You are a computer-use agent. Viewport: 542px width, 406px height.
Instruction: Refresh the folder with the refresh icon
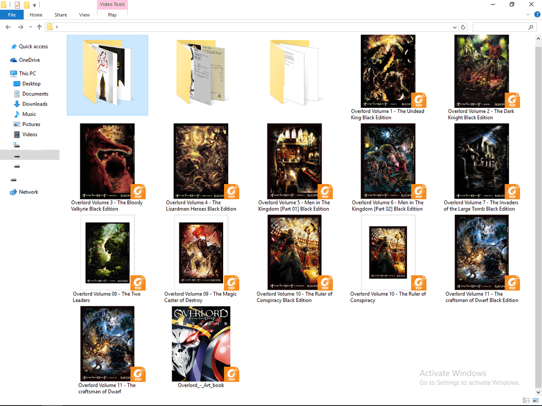(463, 27)
